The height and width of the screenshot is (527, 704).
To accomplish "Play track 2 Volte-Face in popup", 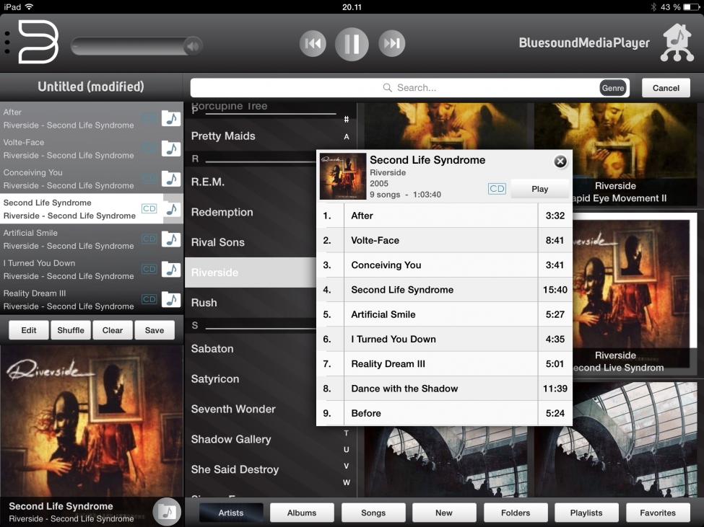I will click(445, 240).
